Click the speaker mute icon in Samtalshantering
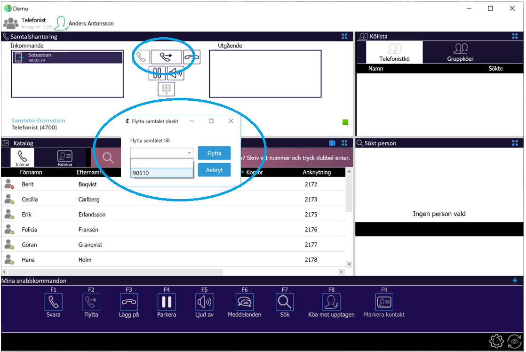The height and width of the screenshot is (352, 526). (175, 73)
